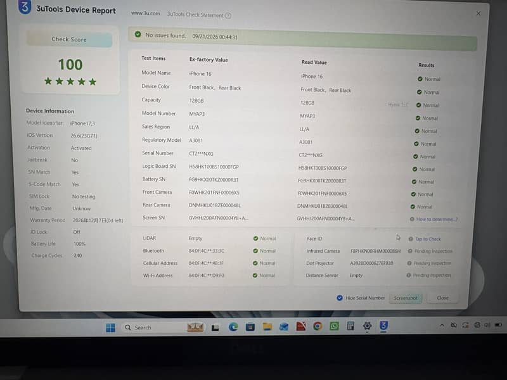Click 'Tap to Check' for Face ID
This screenshot has width=507, height=380.
[x=428, y=239]
